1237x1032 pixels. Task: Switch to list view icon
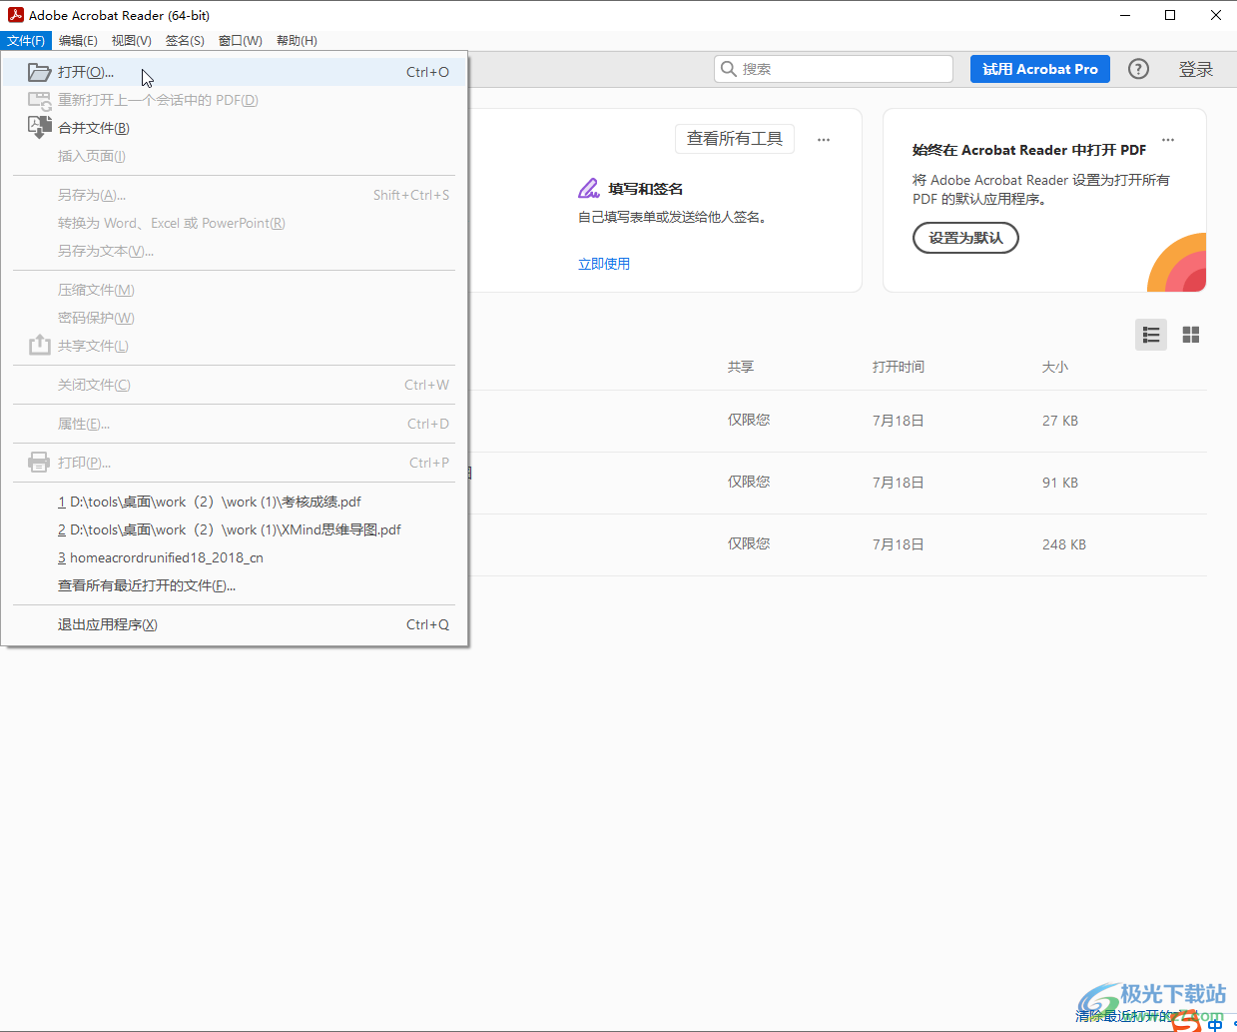pos(1151,335)
